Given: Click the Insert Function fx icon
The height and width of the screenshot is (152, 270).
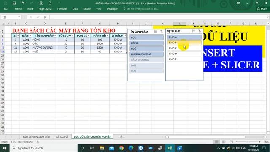Looking at the screenshot, I should tap(45, 17).
